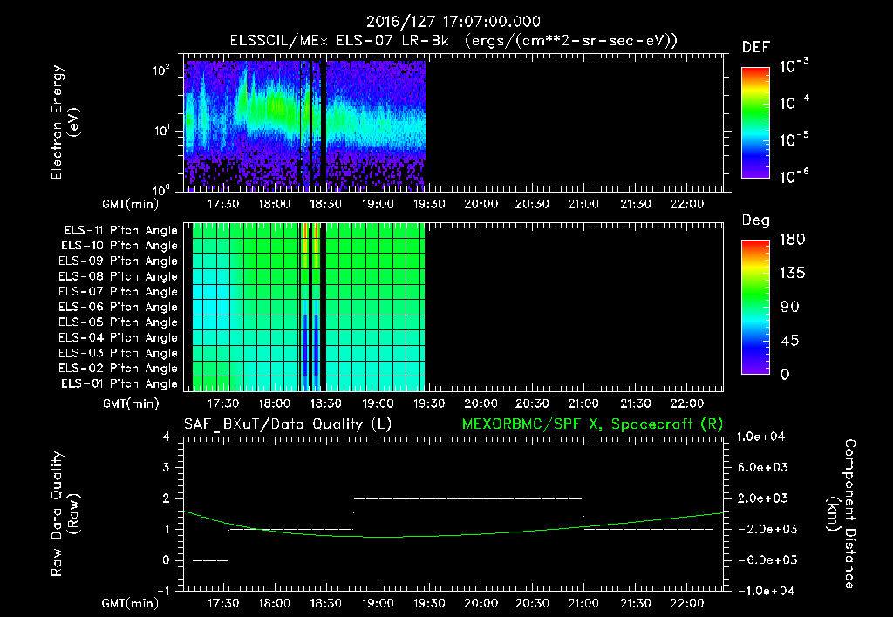Click the data quality segment at level 0
Image resolution: width=893 pixels, height=617 pixels.
coord(211,560)
